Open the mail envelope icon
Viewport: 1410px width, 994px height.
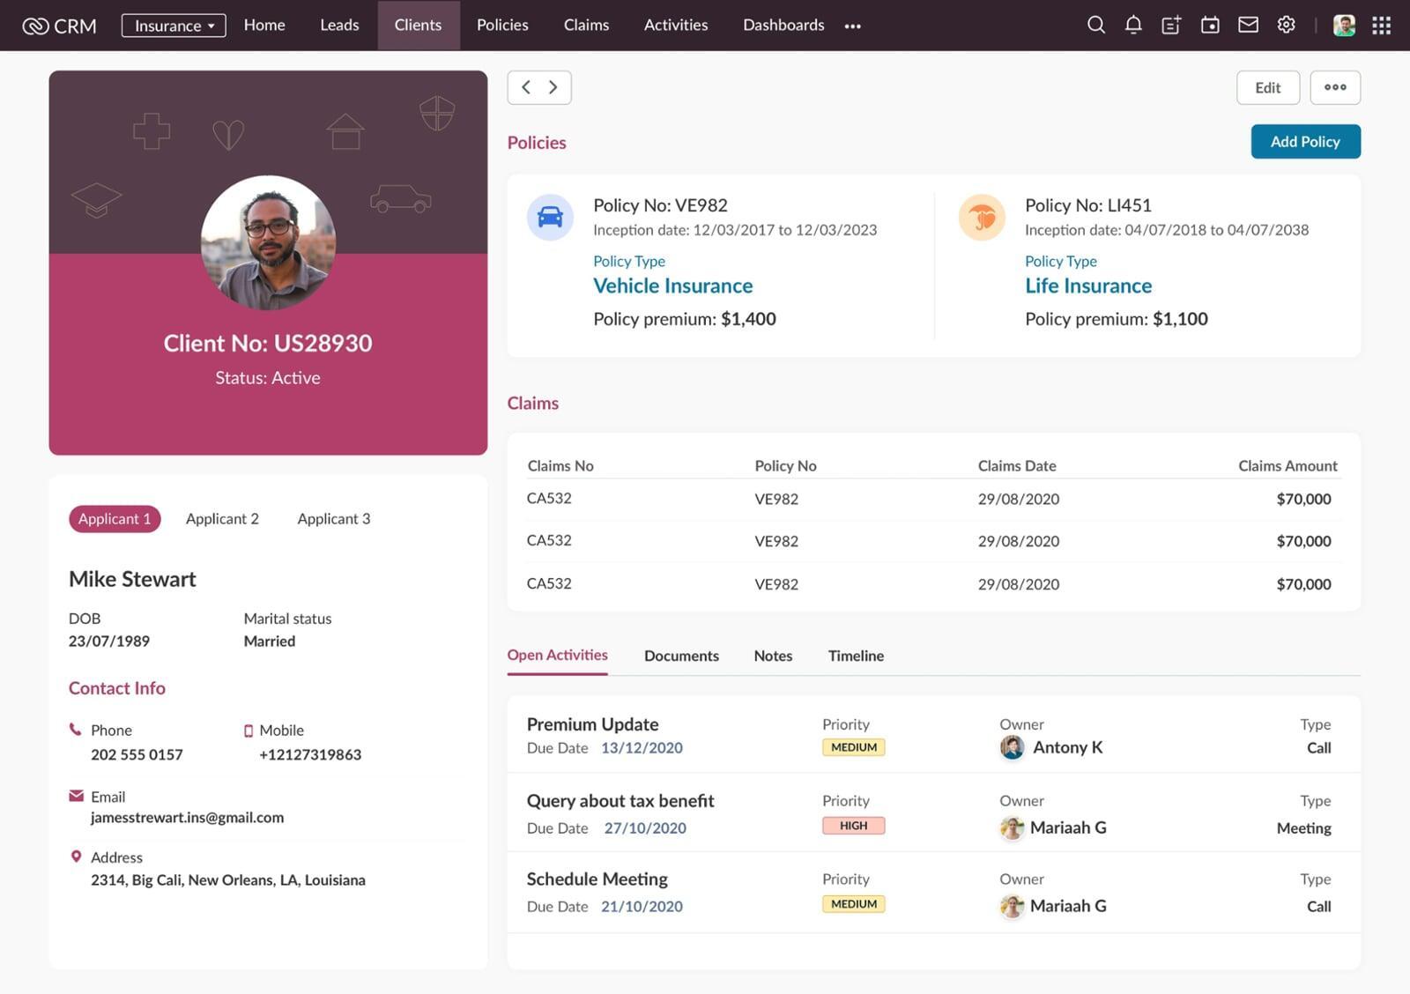(x=1248, y=25)
